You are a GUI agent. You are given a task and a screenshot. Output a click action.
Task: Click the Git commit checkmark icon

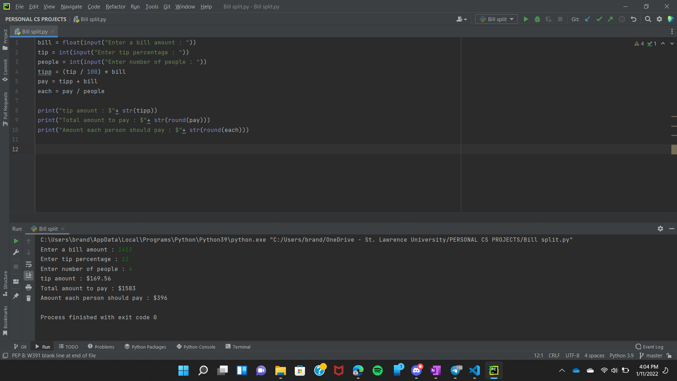tap(599, 19)
